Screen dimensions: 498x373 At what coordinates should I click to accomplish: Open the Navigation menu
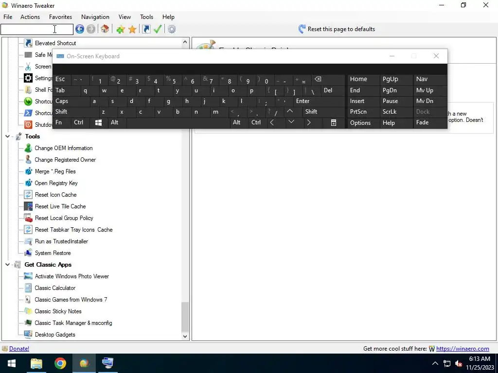pos(95,17)
